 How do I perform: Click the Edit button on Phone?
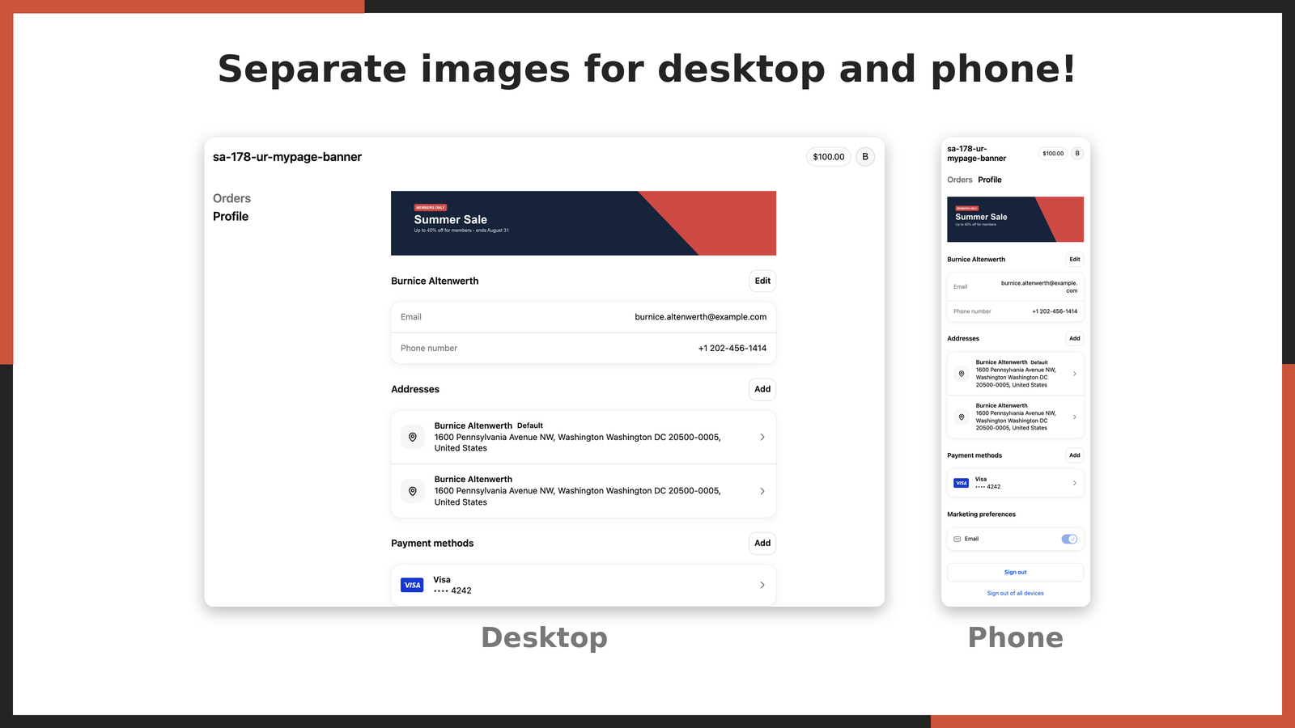[x=1075, y=259]
